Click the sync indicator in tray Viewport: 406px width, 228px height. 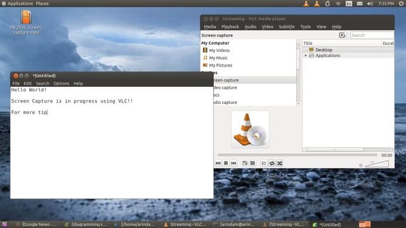coord(327,3)
